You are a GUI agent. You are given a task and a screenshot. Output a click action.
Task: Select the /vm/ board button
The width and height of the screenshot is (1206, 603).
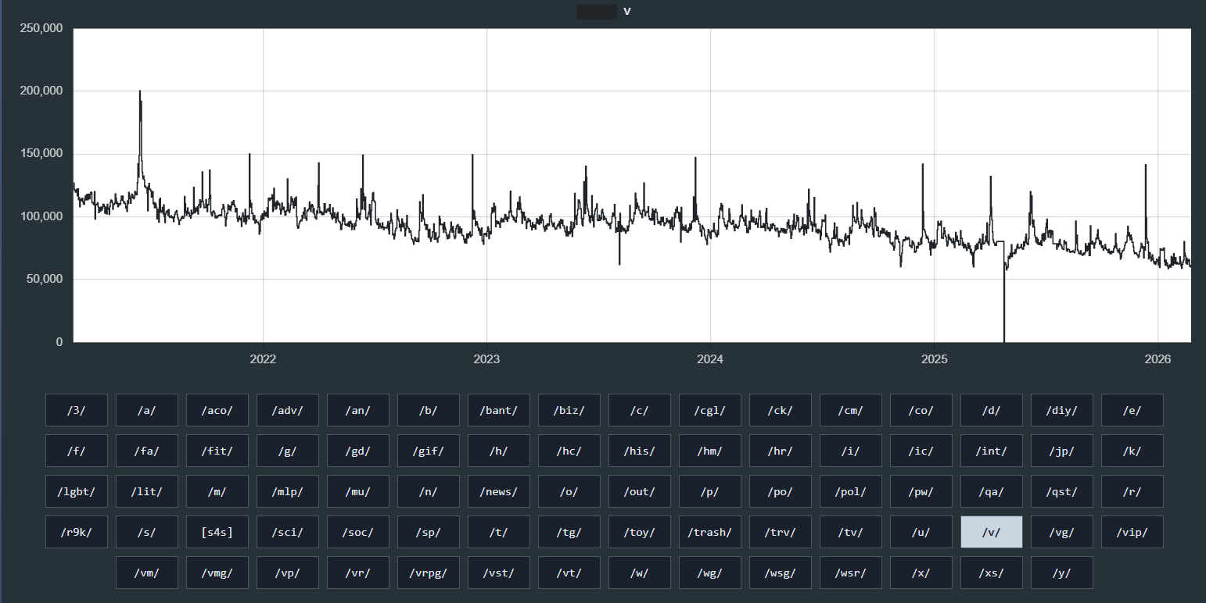tap(147, 573)
